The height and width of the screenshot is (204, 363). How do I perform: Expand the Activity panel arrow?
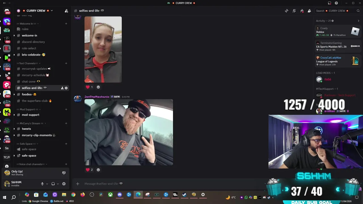pos(358,21)
